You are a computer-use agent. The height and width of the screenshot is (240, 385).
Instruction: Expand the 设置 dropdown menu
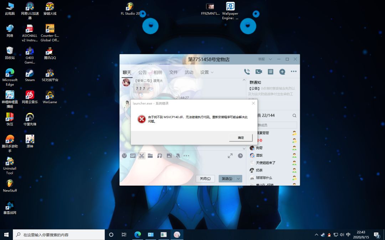[x=207, y=73]
